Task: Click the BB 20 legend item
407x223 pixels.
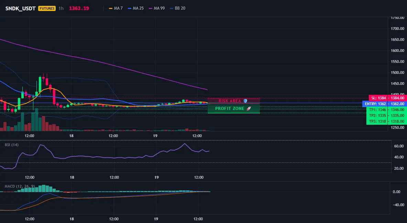Action: click(177, 8)
